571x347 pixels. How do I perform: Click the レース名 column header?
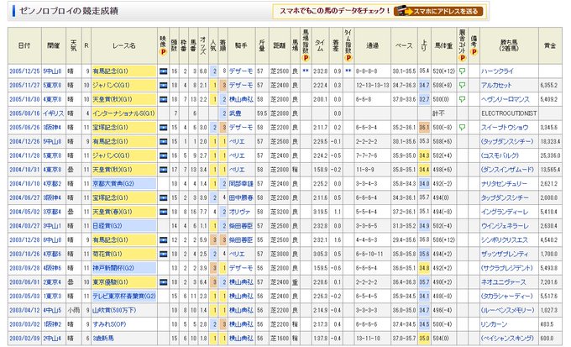(x=123, y=45)
